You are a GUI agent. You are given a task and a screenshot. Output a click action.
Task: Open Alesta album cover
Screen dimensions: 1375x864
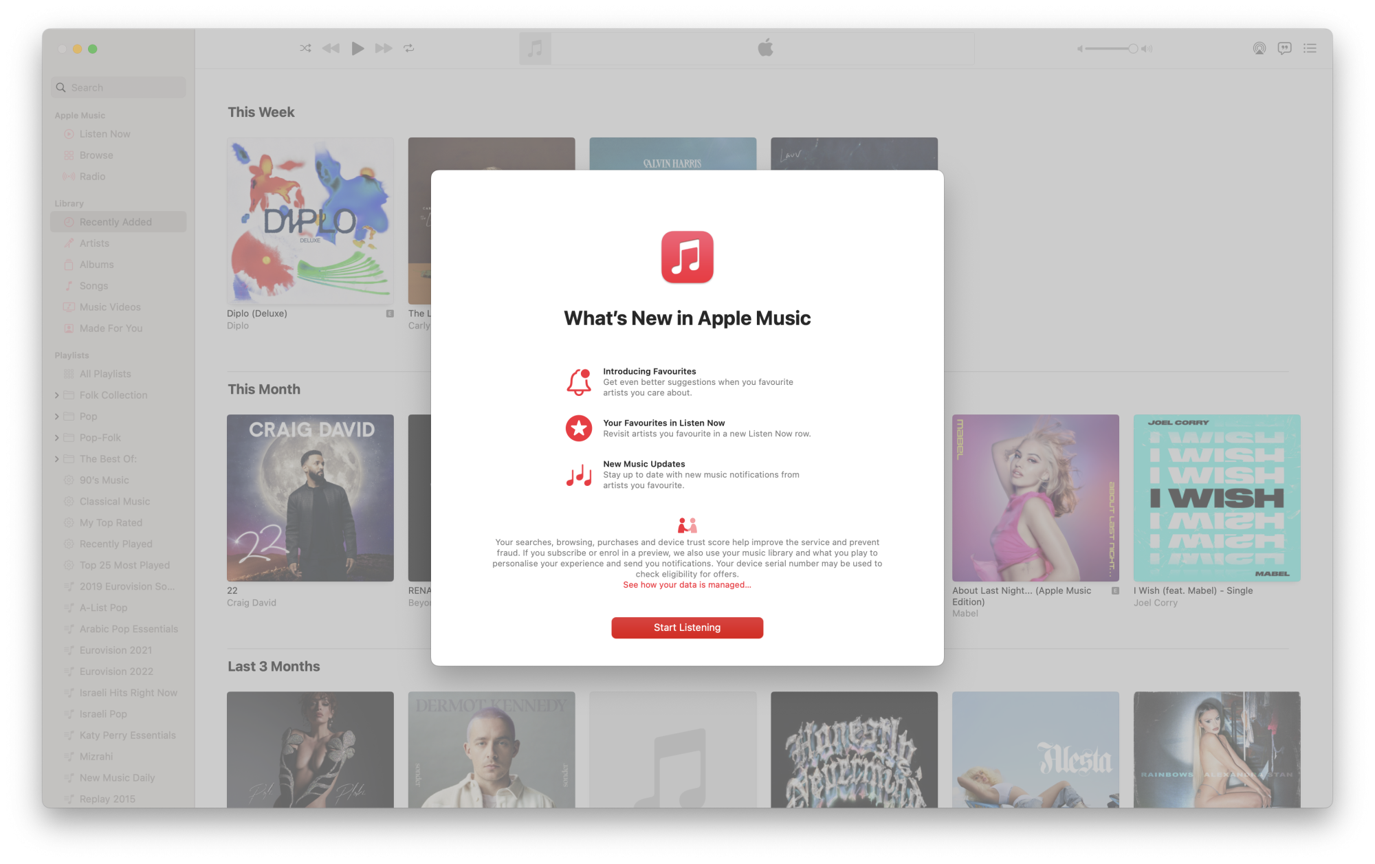[x=1035, y=750]
